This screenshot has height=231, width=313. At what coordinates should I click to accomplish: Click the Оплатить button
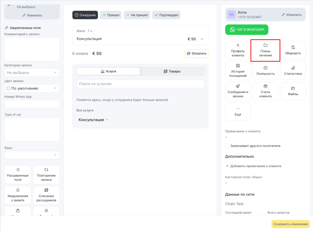196,54
